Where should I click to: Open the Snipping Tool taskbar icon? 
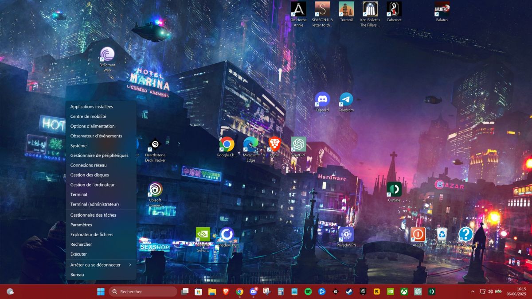(x=267, y=291)
